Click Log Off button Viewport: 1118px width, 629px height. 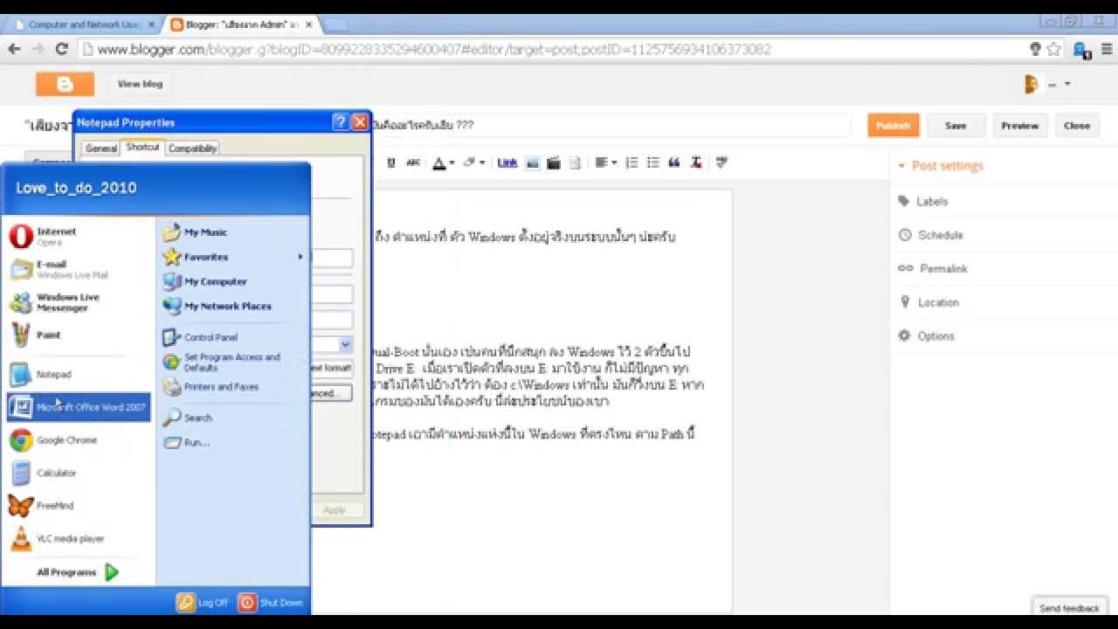tap(203, 603)
